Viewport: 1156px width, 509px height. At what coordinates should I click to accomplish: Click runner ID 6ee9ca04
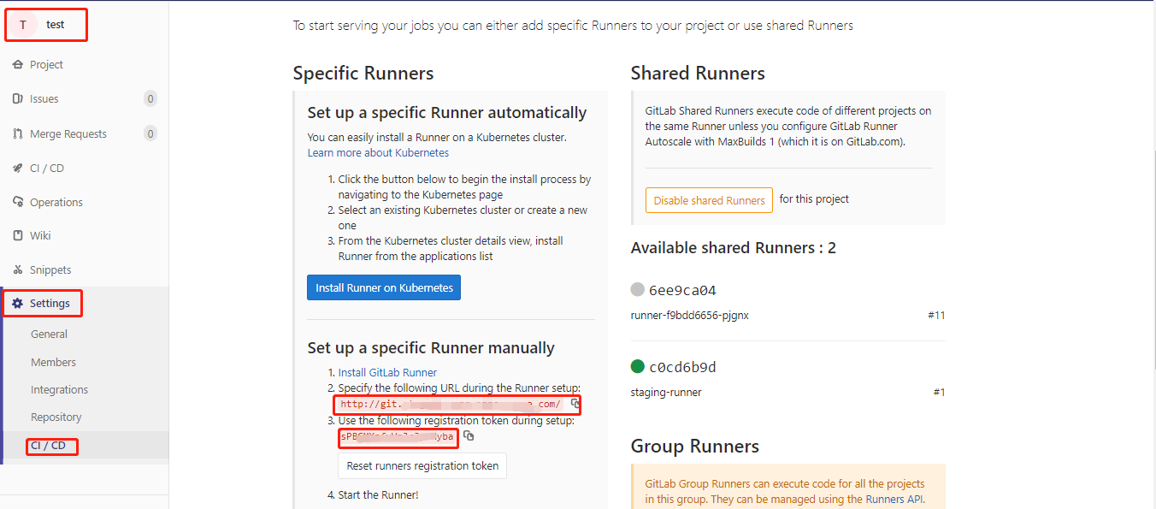point(682,290)
